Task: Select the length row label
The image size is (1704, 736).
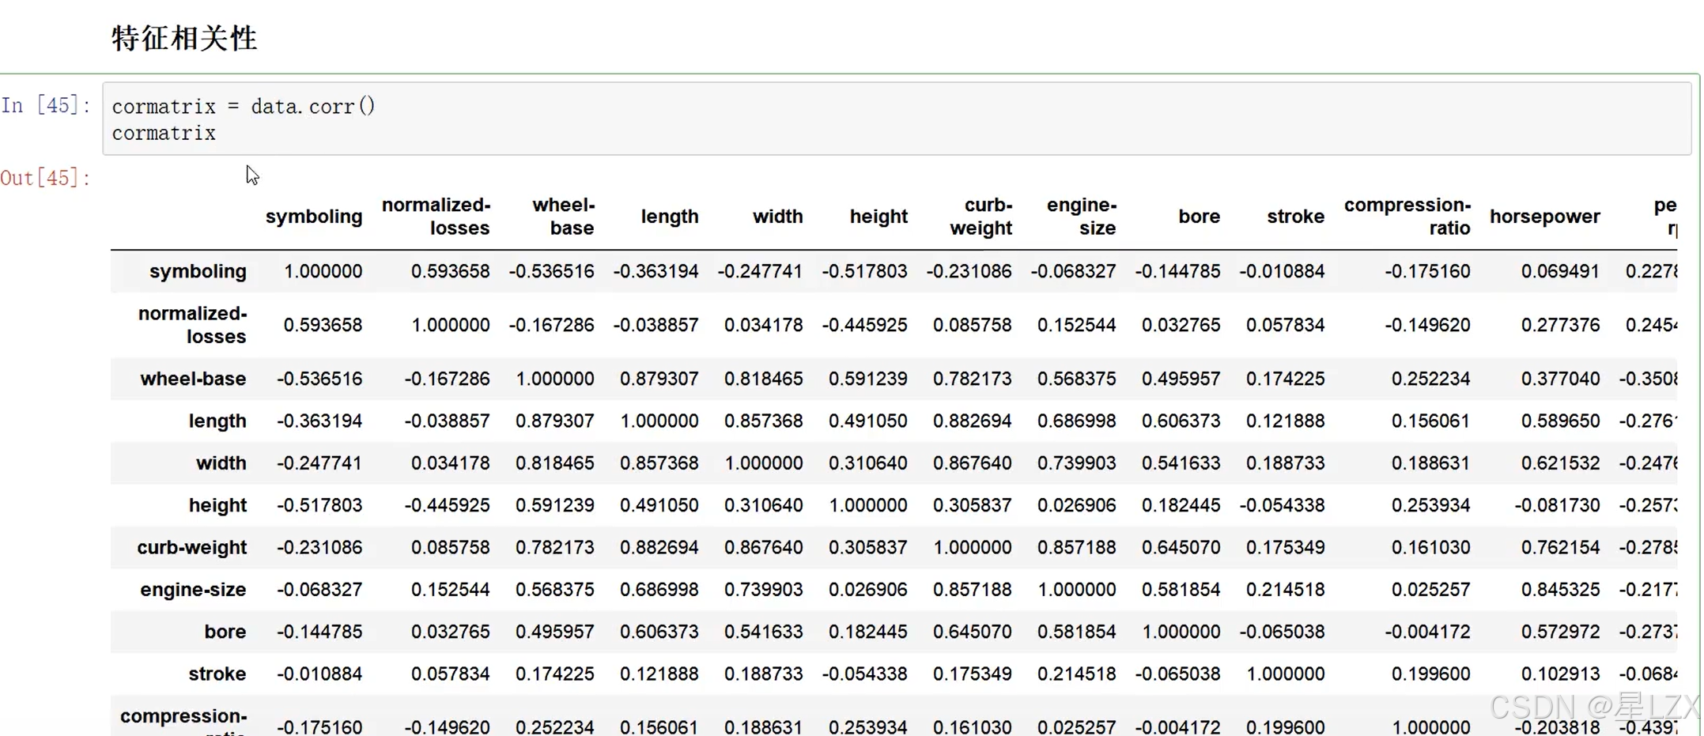Action: (217, 421)
